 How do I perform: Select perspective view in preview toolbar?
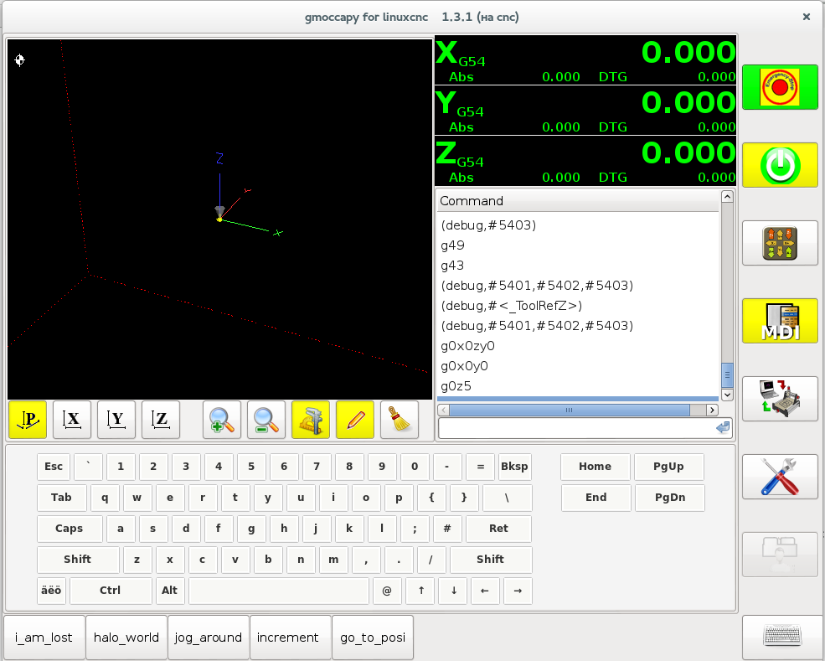[28, 420]
